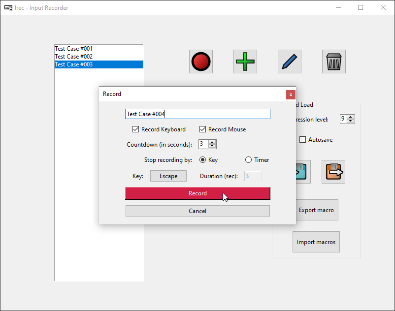Image resolution: width=395 pixels, height=311 pixels.
Task: Click the trash can delete icon
Action: tap(333, 62)
